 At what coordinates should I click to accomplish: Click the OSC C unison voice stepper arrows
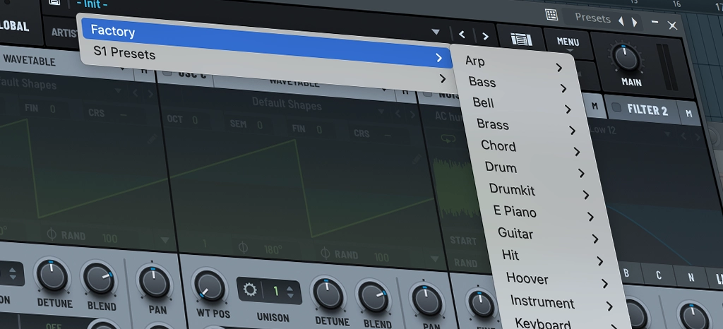289,292
